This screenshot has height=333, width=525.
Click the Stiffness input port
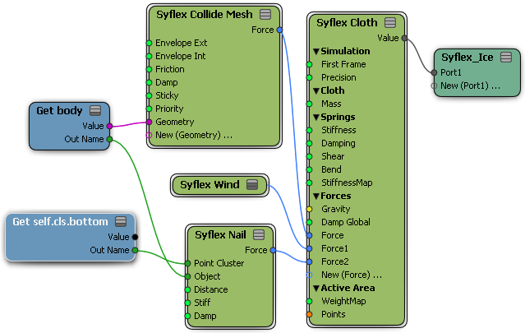(310, 130)
